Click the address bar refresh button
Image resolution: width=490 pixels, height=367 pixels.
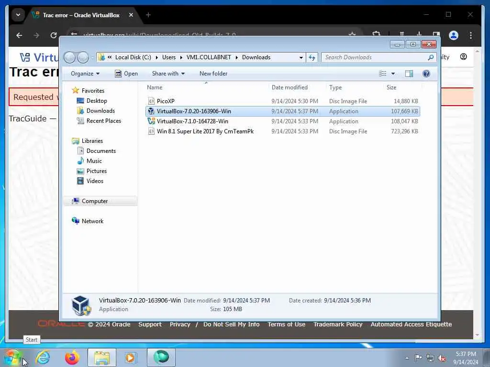312,57
